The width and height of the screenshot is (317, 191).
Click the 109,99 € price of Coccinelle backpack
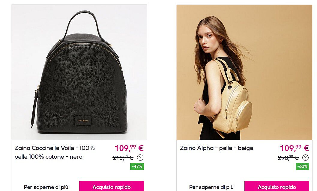[x=129, y=148]
